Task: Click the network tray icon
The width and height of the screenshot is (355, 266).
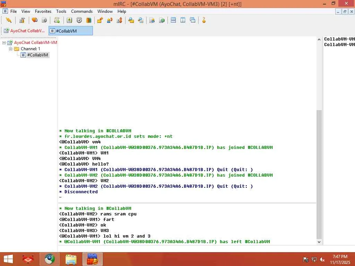Action: [x=314, y=260]
